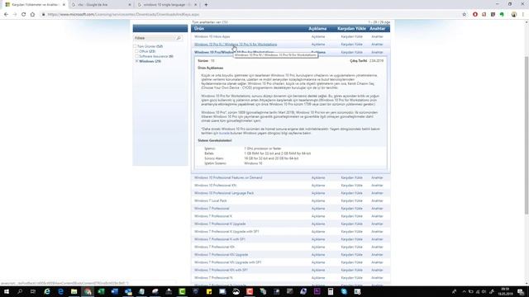Check the Tüm Ürünler filter checkbox

[x=136, y=46]
